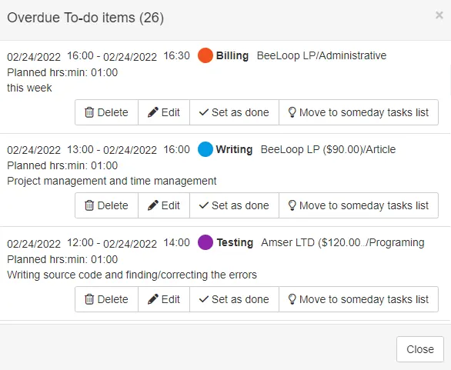The height and width of the screenshot is (370, 451).
Task: Click lightbulb icon in the Billing row
Action: tap(292, 112)
